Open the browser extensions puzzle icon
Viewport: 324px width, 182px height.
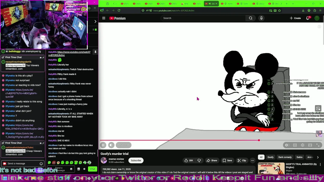[315, 10]
